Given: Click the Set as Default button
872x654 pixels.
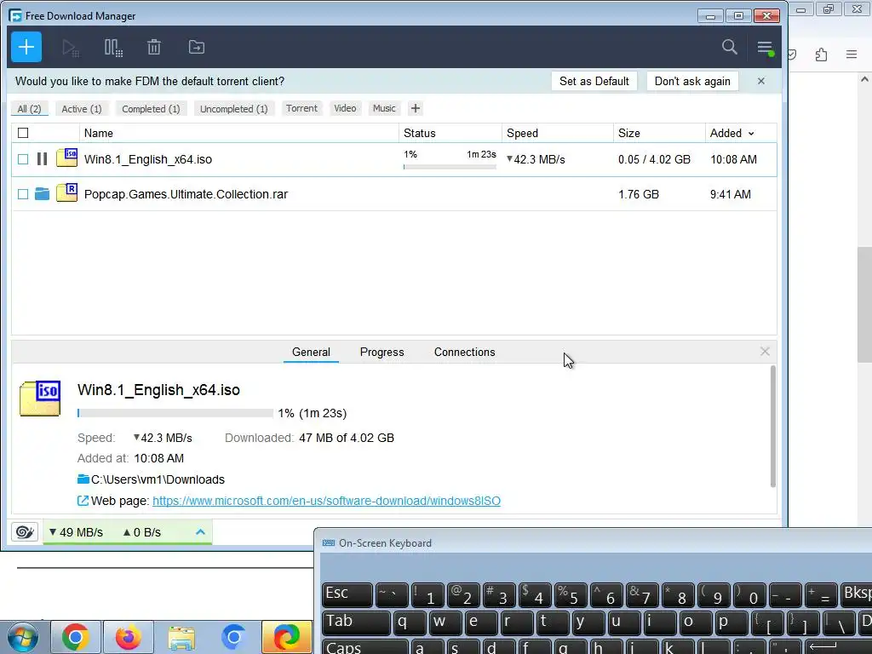Looking at the screenshot, I should [594, 81].
